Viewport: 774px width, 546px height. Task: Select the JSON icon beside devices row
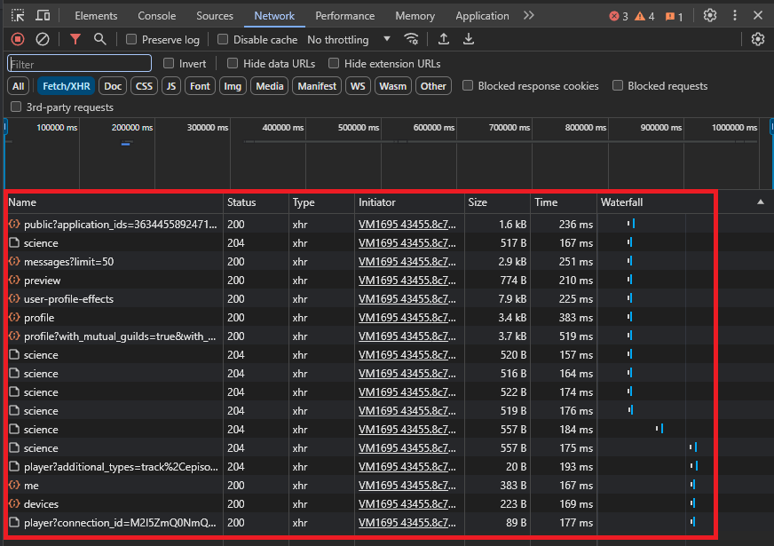pyautogui.click(x=14, y=503)
